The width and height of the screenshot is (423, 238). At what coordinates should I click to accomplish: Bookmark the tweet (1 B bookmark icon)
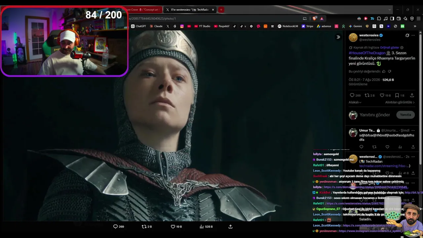[x=400, y=95]
